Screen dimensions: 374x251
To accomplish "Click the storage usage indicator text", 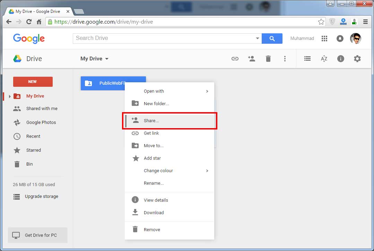I will [x=34, y=184].
